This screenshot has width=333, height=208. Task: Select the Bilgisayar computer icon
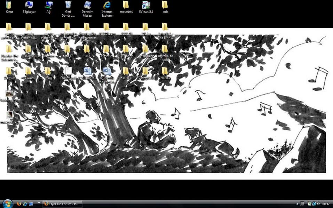[29, 6]
